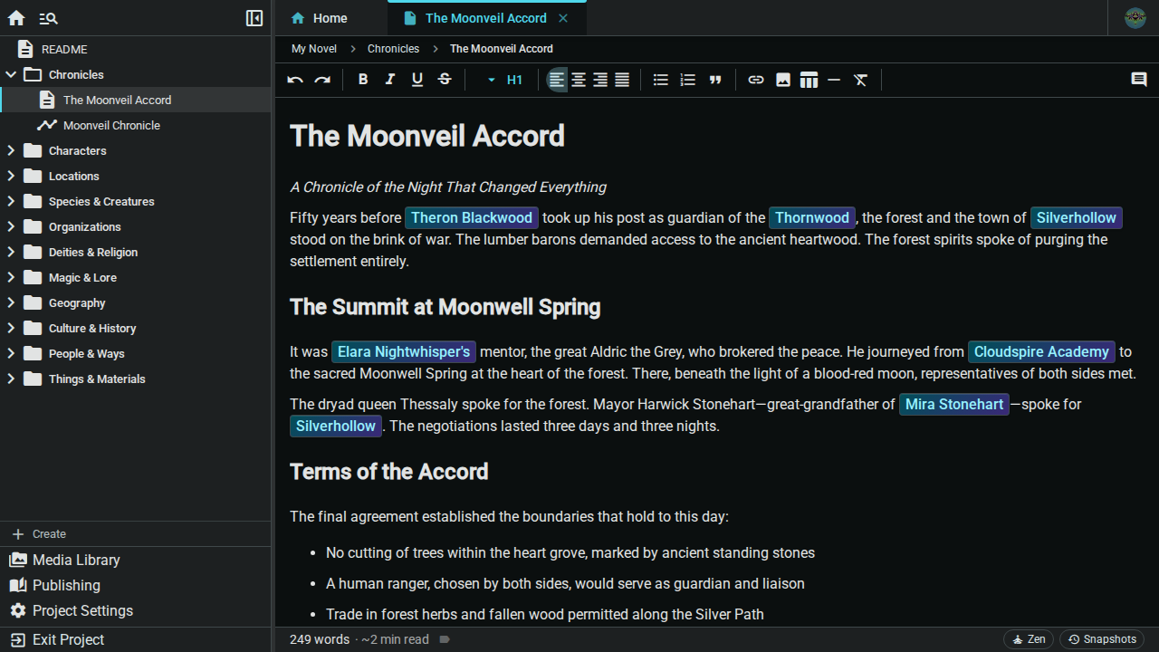
Task: Click the Create button in the sidebar
Action: [x=136, y=534]
